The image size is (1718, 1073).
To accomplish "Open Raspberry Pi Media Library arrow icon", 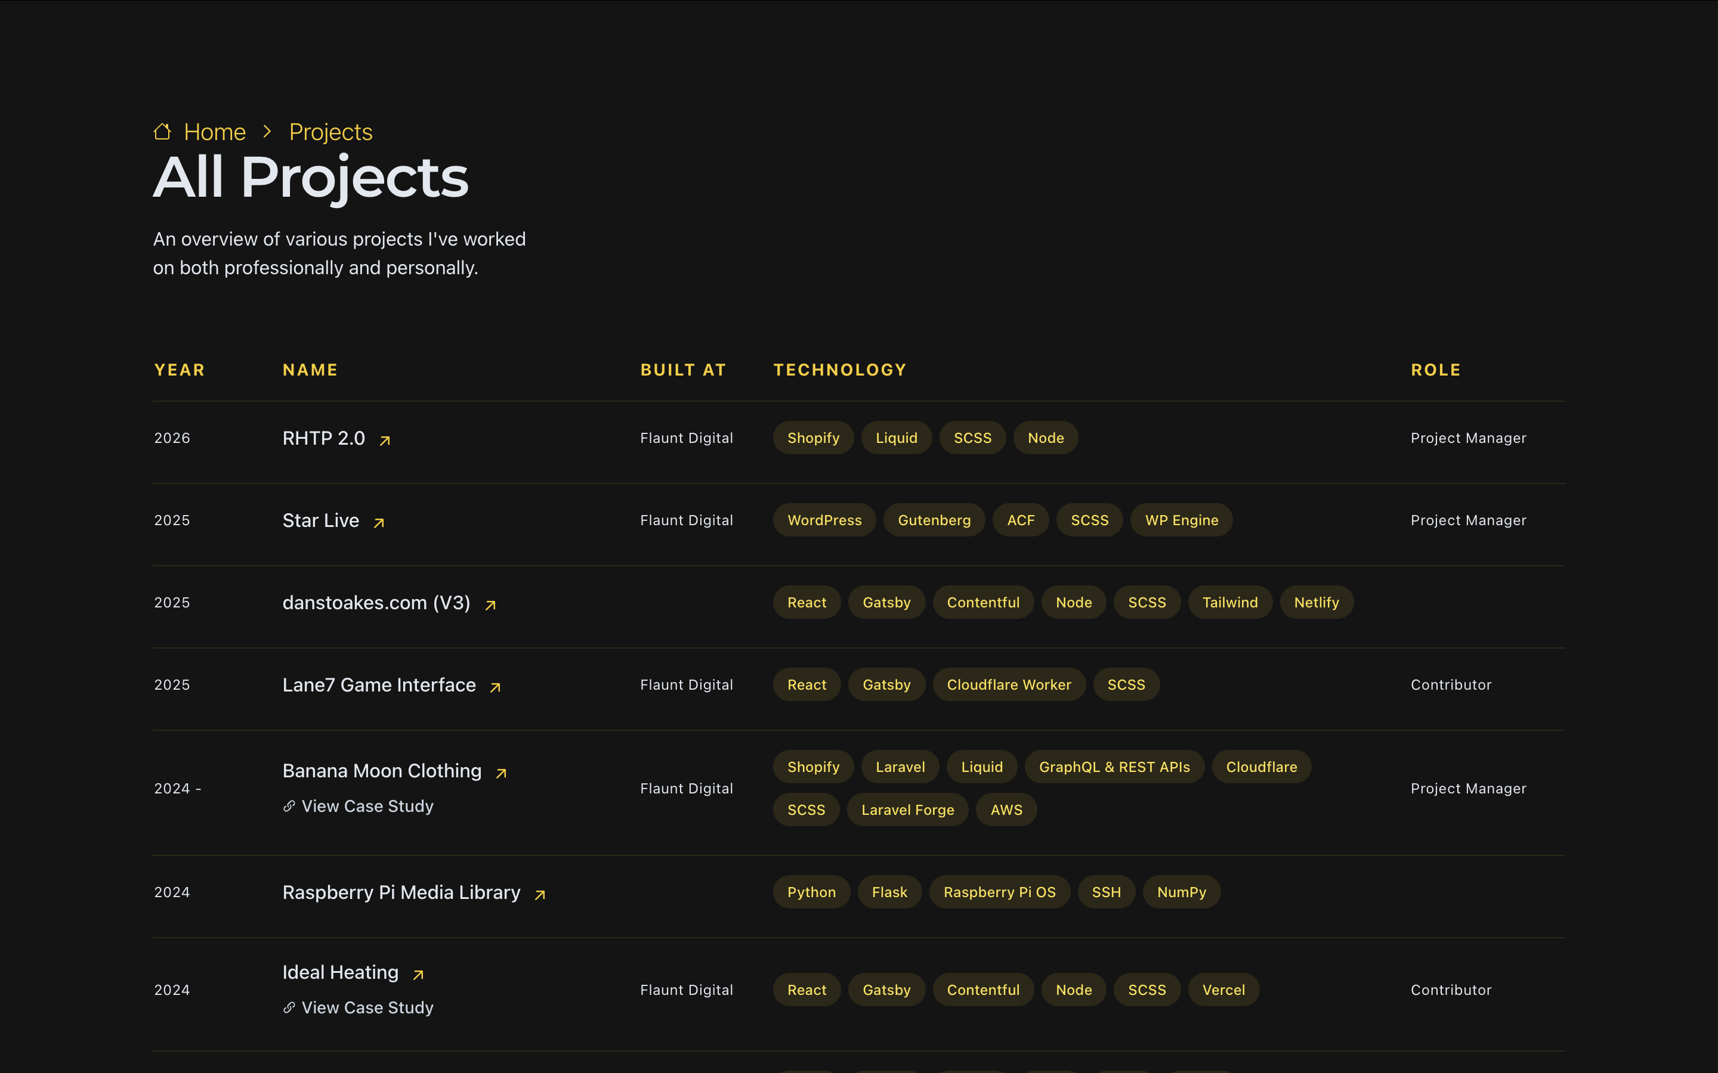I will pyautogui.click(x=540, y=895).
